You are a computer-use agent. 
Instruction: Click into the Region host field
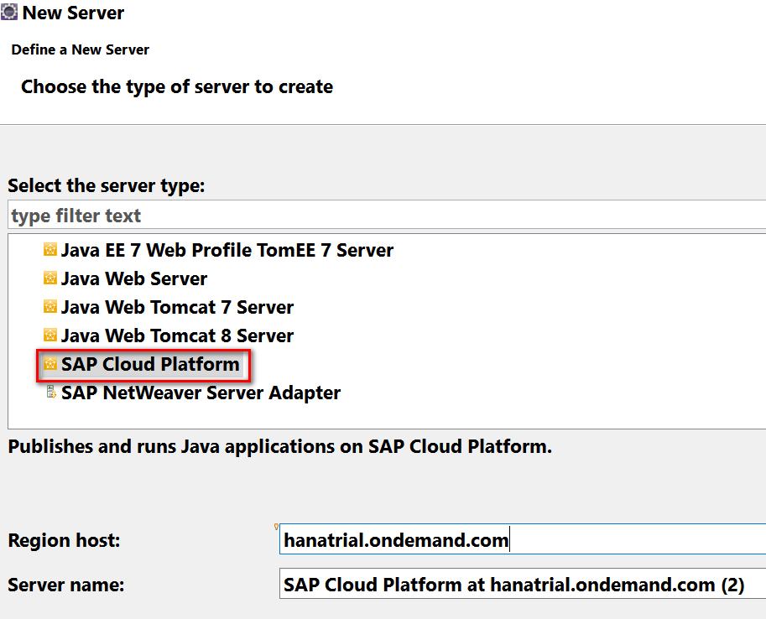(523, 538)
